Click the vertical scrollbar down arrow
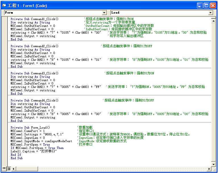Image resolution: width=218 pixels, height=173 pixels. click(x=214, y=164)
